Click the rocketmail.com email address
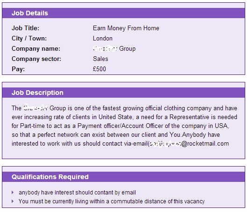 (x=189, y=144)
